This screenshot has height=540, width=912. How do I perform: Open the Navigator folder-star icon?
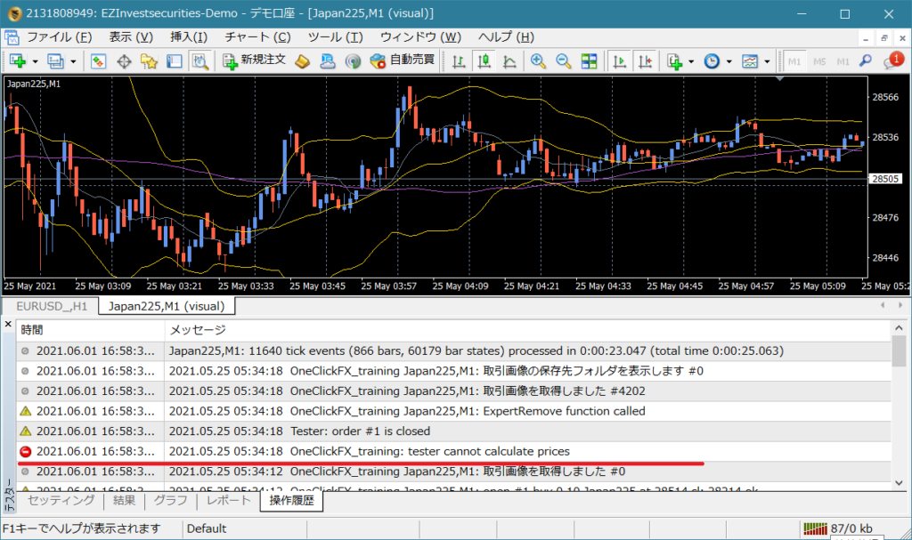tap(149, 61)
